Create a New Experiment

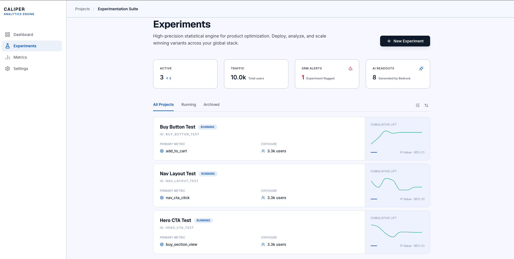(405, 41)
